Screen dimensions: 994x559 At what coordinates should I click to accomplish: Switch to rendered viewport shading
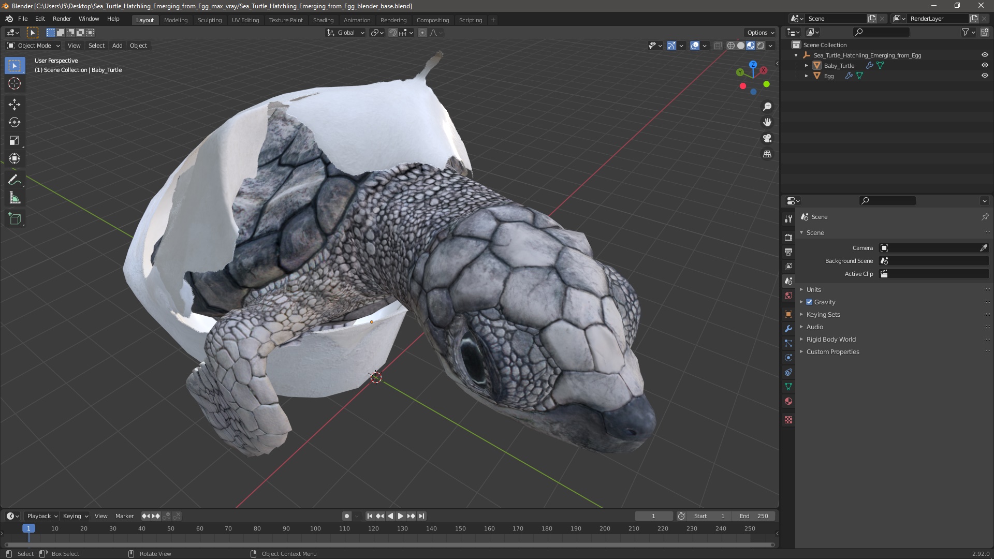pyautogui.click(x=761, y=46)
